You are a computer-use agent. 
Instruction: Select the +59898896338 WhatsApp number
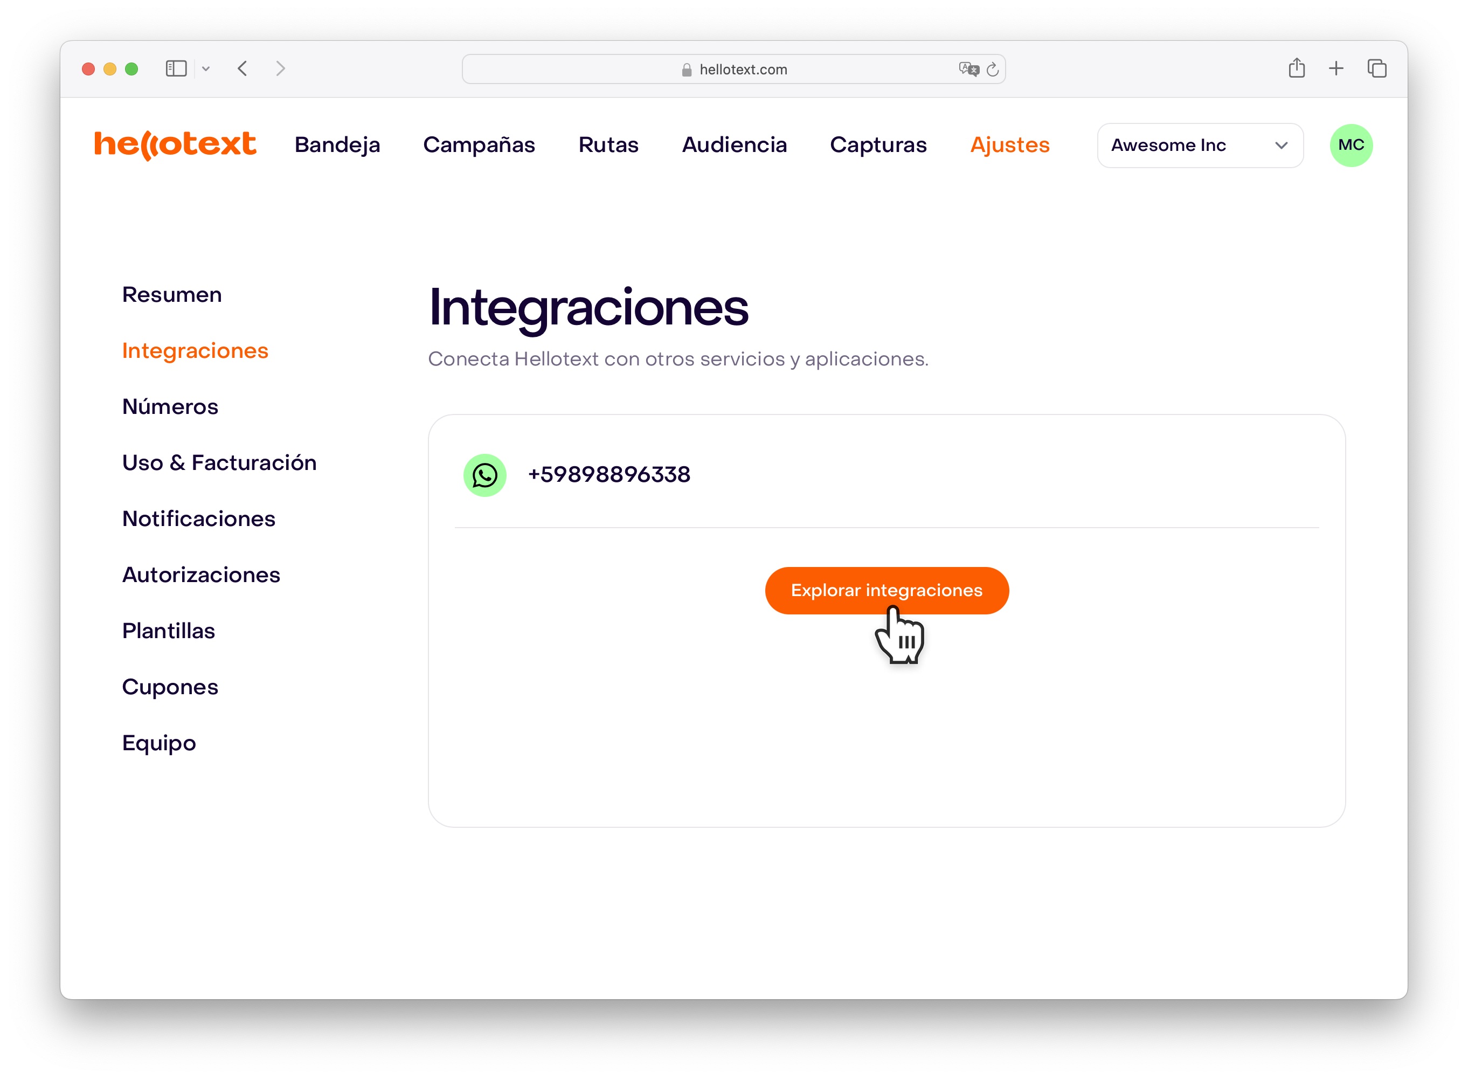pyautogui.click(x=608, y=475)
